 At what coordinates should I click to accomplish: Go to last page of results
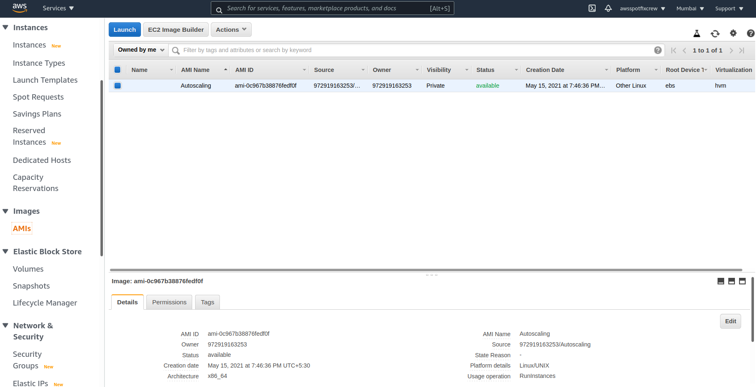tap(742, 50)
